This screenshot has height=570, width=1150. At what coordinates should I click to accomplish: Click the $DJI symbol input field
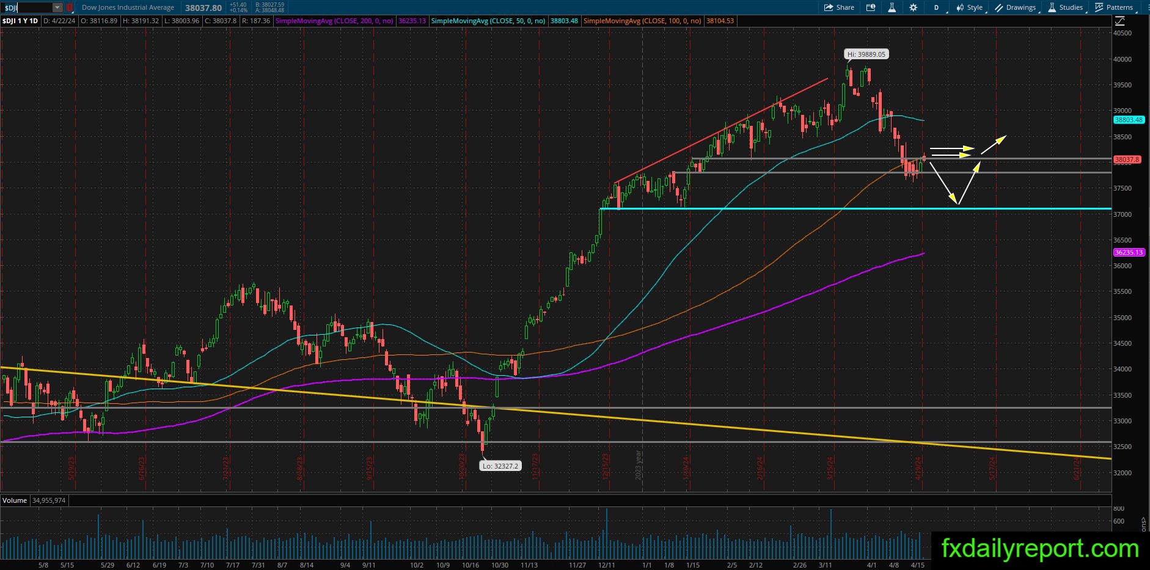click(27, 7)
